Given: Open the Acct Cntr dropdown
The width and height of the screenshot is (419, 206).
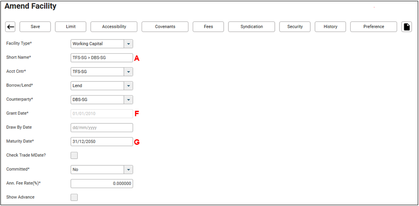Looking at the screenshot, I should (129, 72).
